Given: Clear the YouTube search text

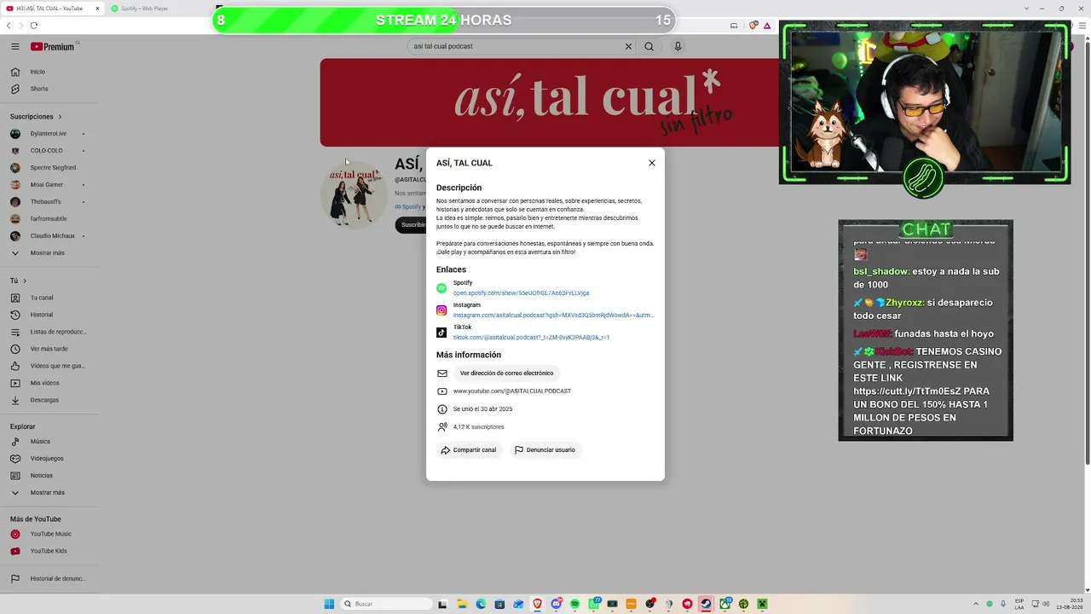Looking at the screenshot, I should tap(628, 47).
